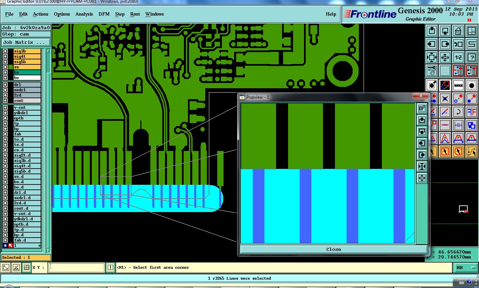The width and height of the screenshot is (479, 288).
Task: Go to home view (house icon)
Action: (x=458, y=31)
